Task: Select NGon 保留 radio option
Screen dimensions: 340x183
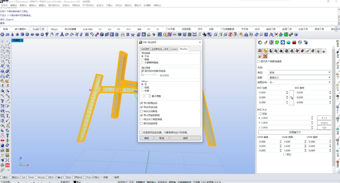Action: click(x=143, y=87)
